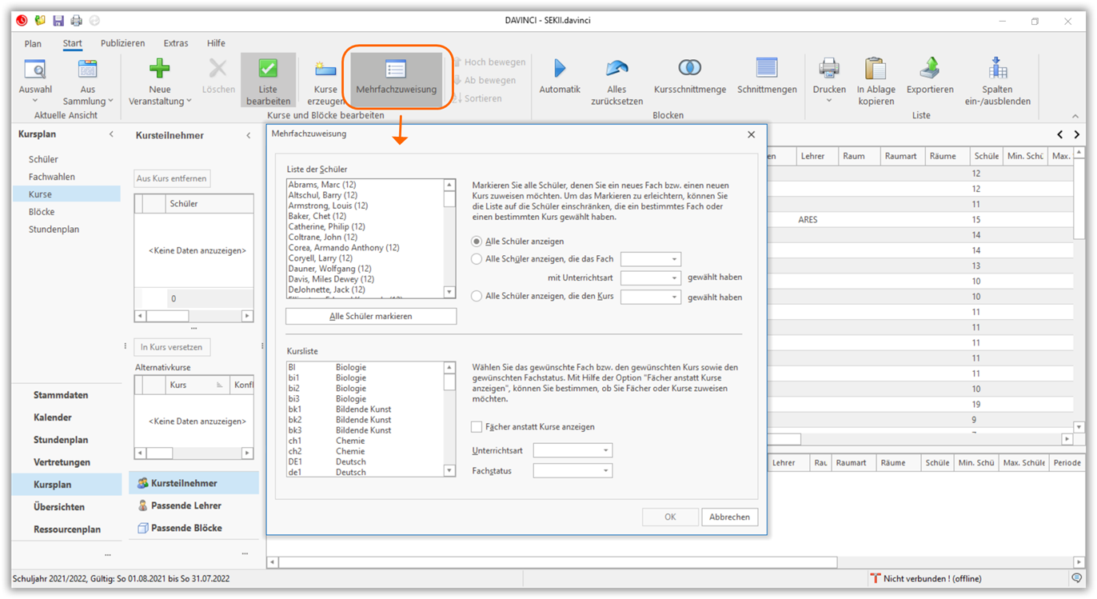Click the Exportieren icon
The image size is (1097, 599).
pyautogui.click(x=929, y=70)
